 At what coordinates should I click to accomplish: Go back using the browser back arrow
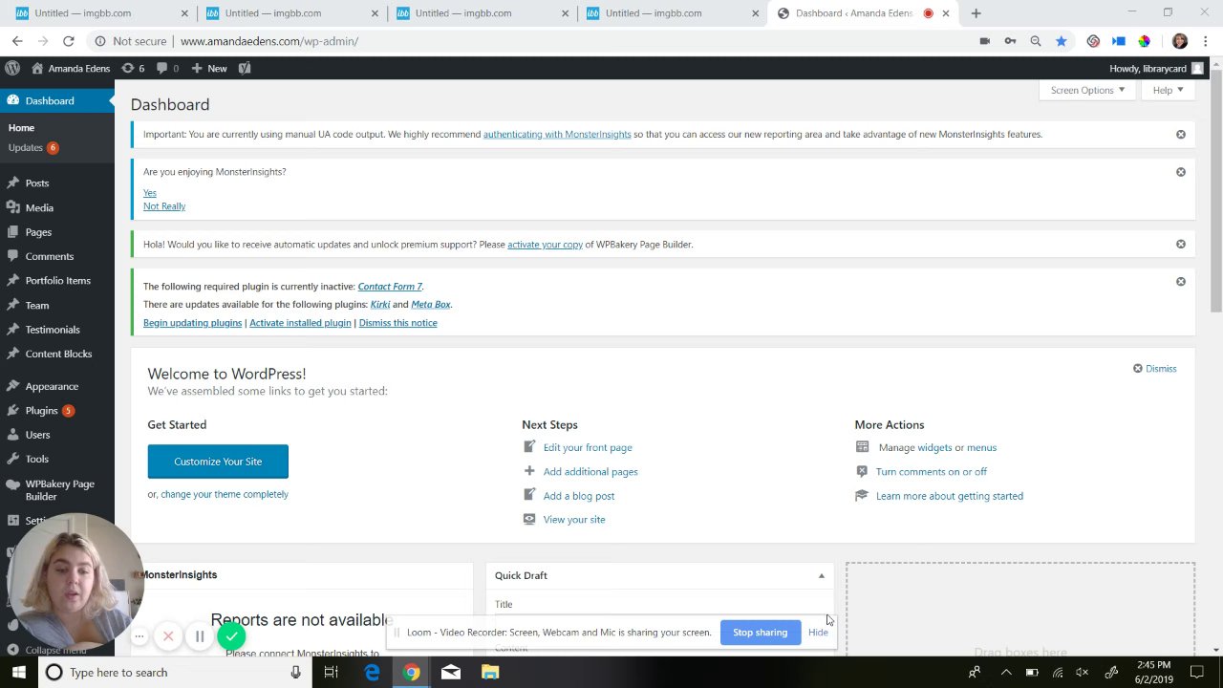(x=17, y=41)
